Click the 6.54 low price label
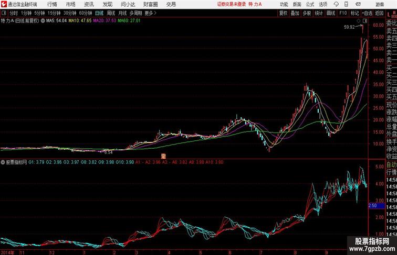This screenshot has width=397, height=255. click(108, 152)
